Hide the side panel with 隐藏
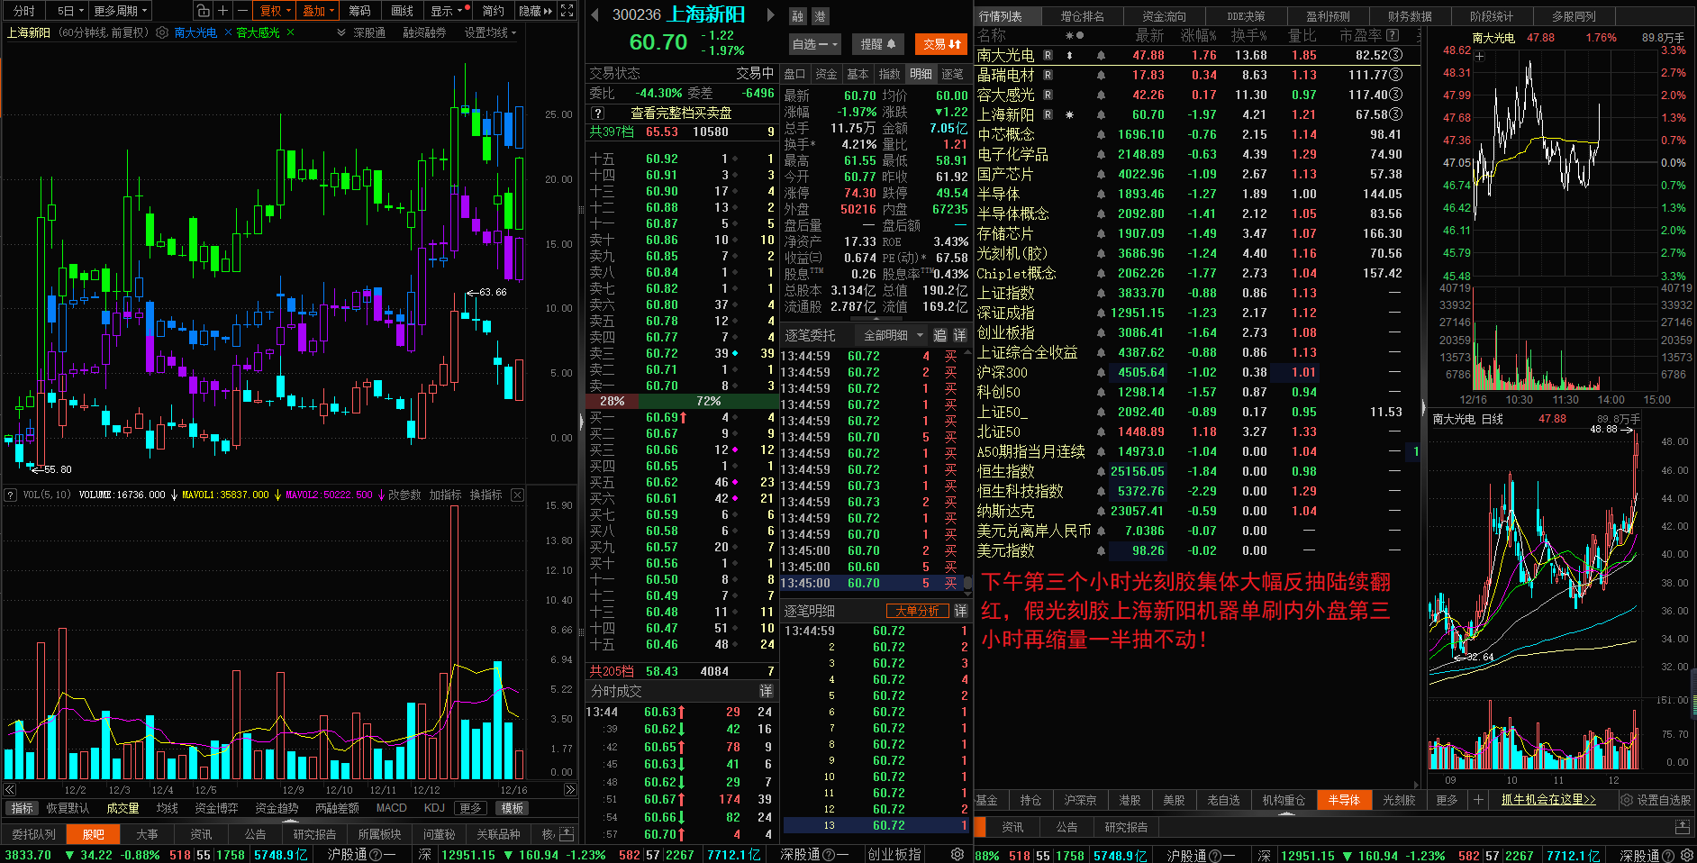Viewport: 1697px width, 863px height. click(535, 11)
